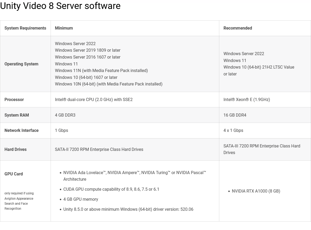Click the 'Processor' row label
The image size is (311, 230).
(14, 100)
